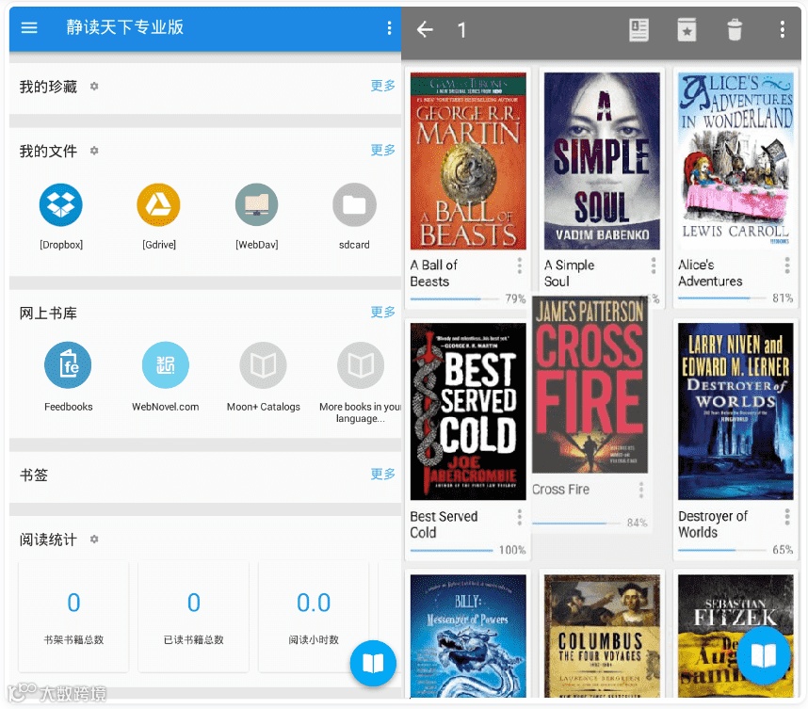Open book details icon in gray toolbar

pos(638,30)
